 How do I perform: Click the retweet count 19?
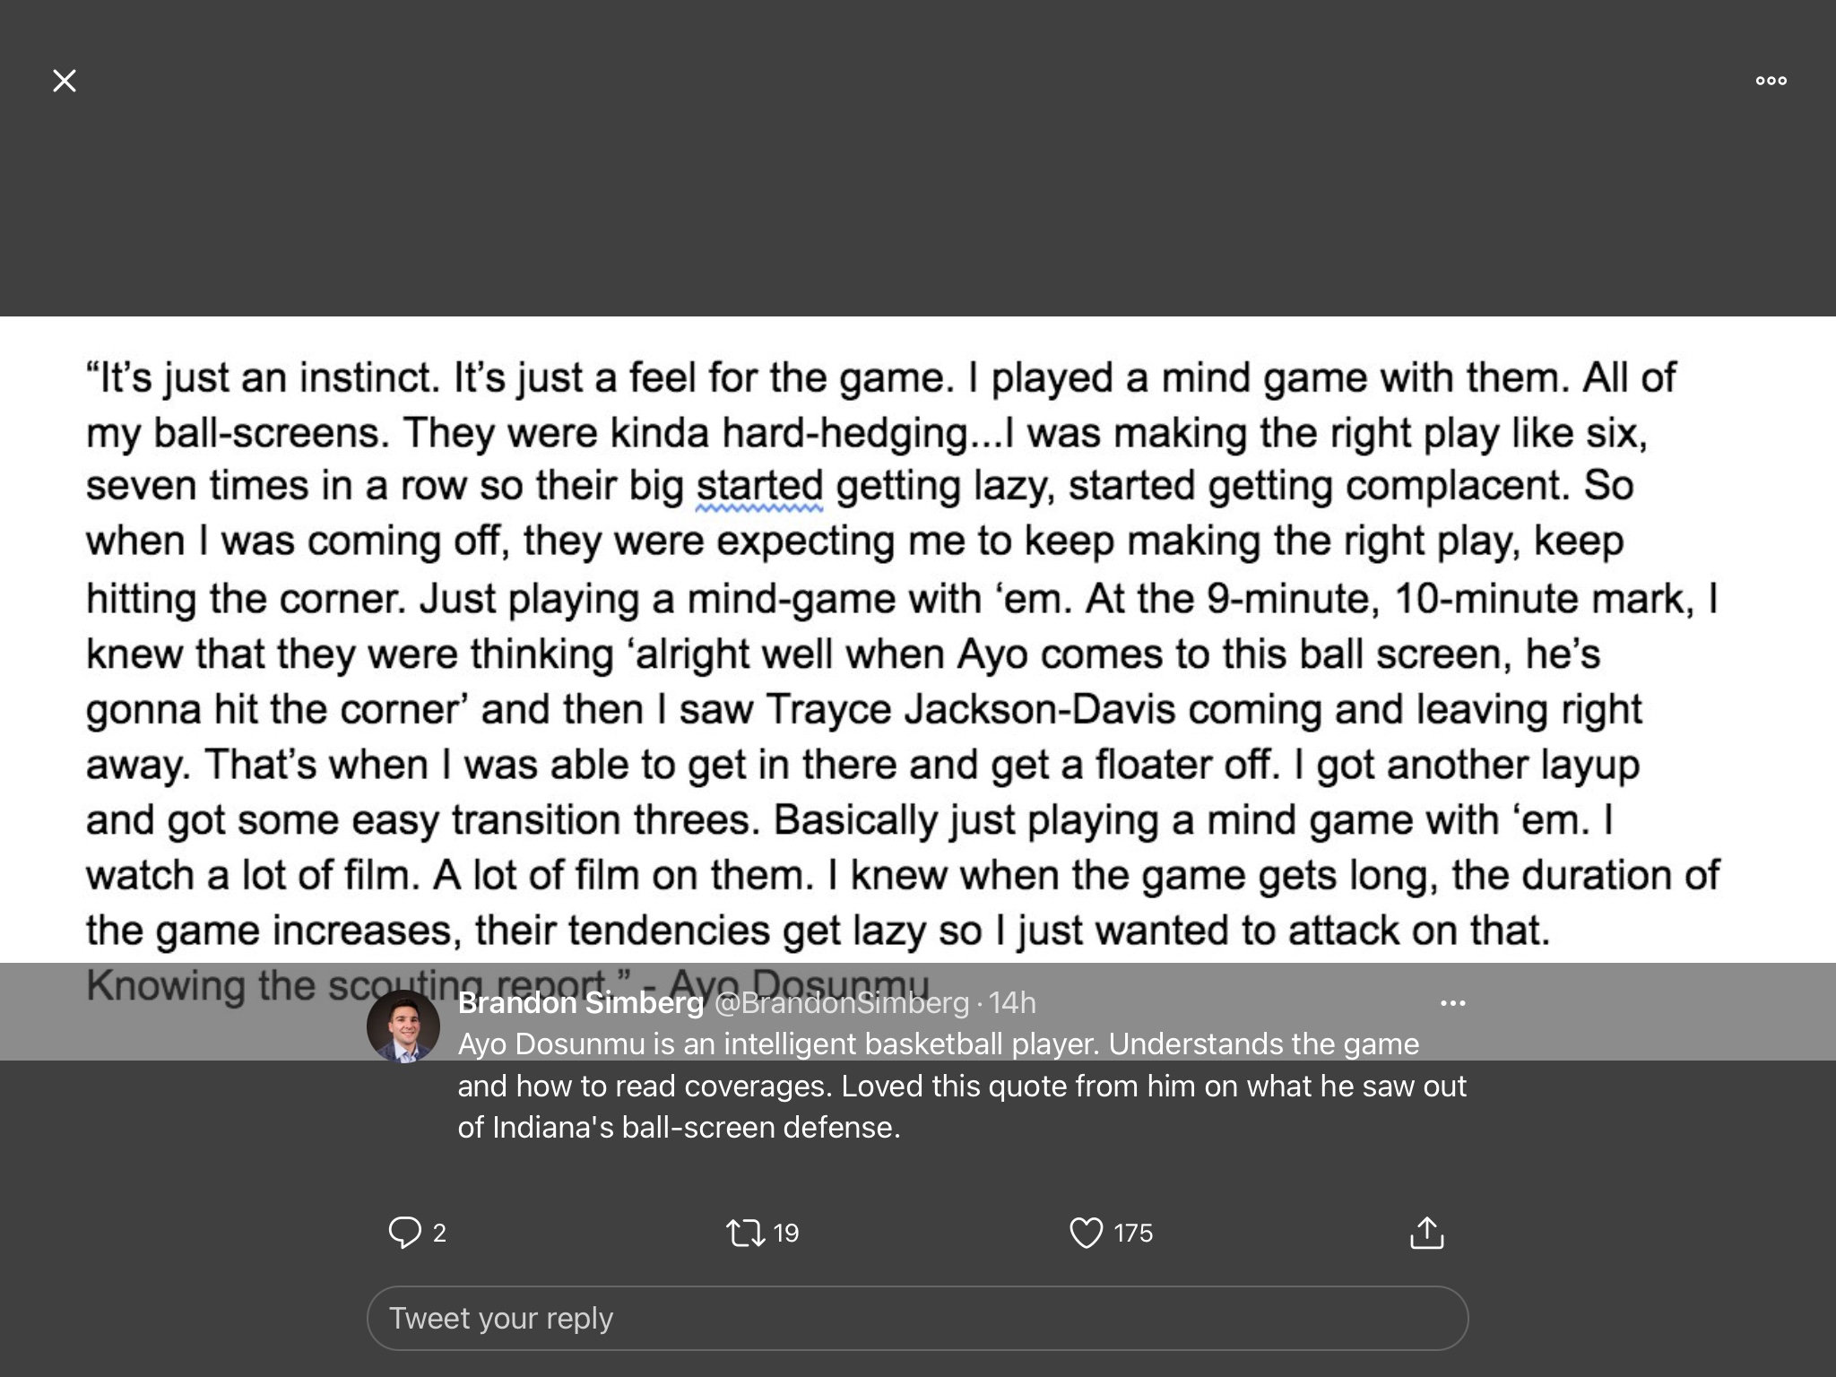(x=785, y=1233)
